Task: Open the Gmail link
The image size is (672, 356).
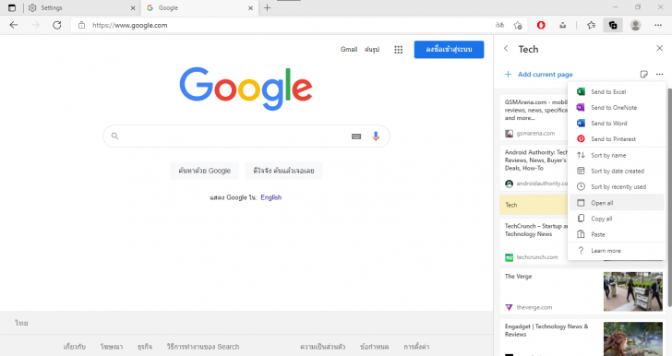Action: pos(349,49)
